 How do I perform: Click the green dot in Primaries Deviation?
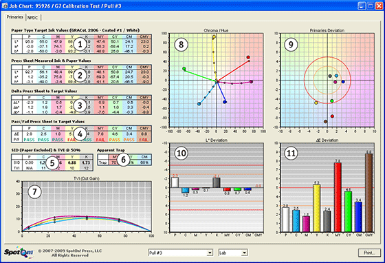tap(331, 101)
